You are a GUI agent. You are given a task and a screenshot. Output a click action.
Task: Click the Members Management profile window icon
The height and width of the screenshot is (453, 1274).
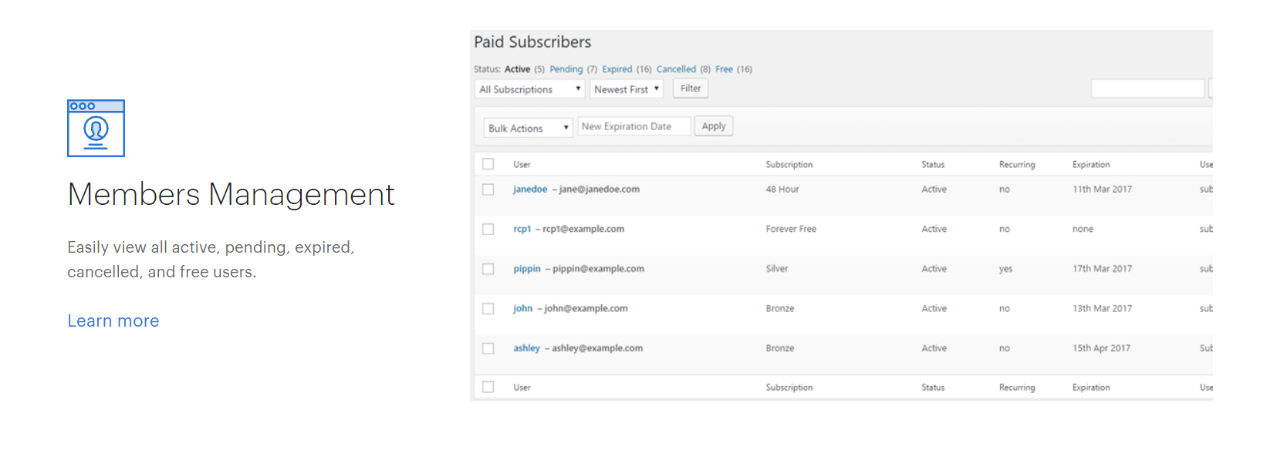click(x=96, y=129)
